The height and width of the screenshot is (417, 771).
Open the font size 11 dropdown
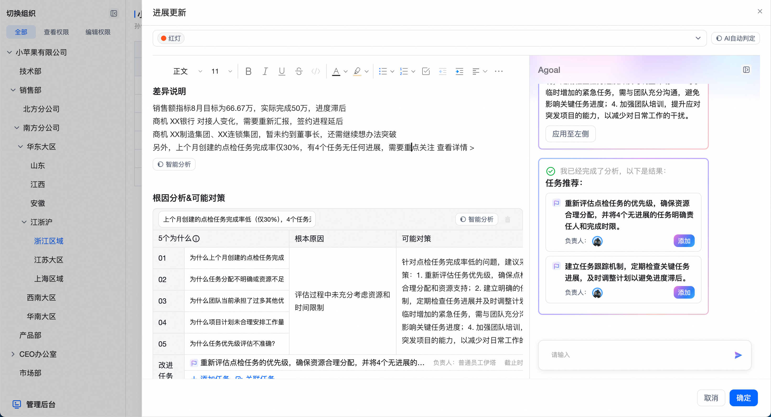(222, 71)
